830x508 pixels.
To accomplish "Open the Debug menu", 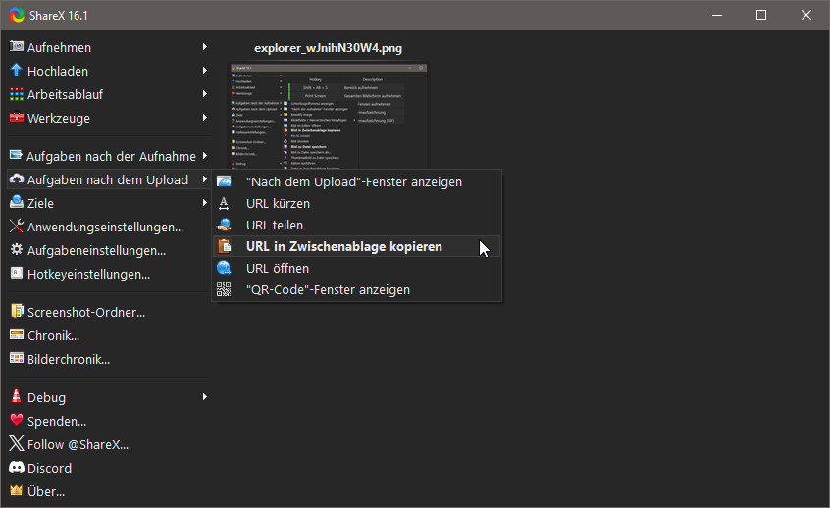I will 109,397.
